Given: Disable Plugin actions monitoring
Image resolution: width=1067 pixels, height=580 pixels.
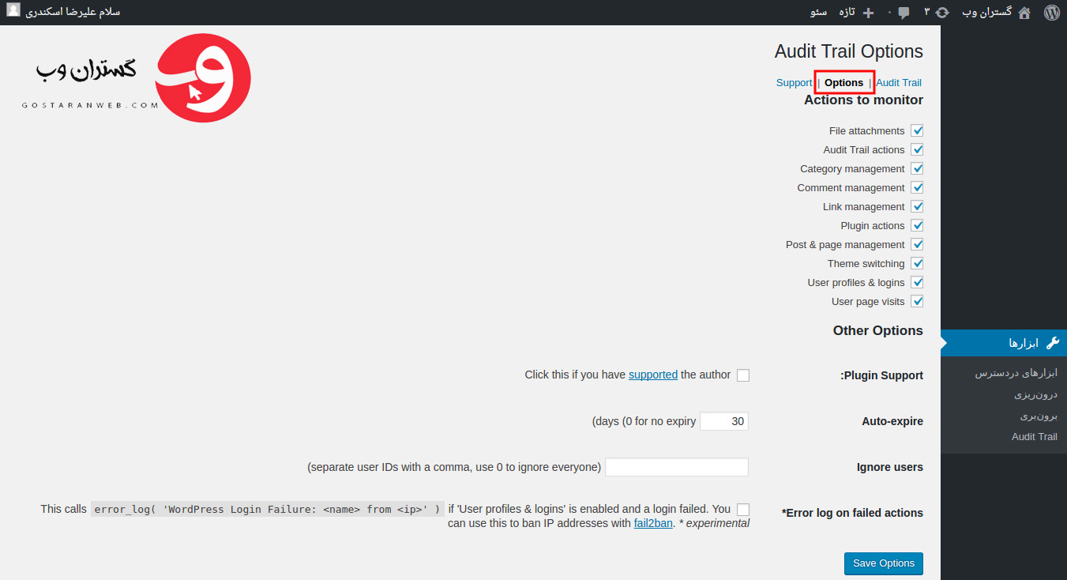Looking at the screenshot, I should point(917,225).
